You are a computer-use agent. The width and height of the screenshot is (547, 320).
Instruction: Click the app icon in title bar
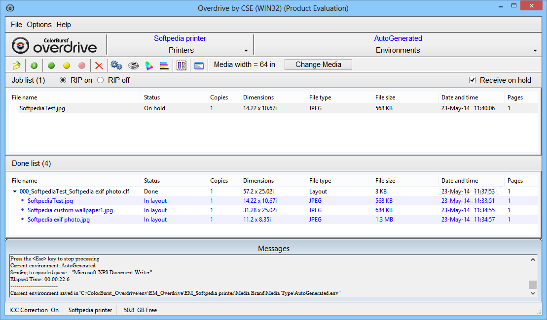click(x=10, y=8)
